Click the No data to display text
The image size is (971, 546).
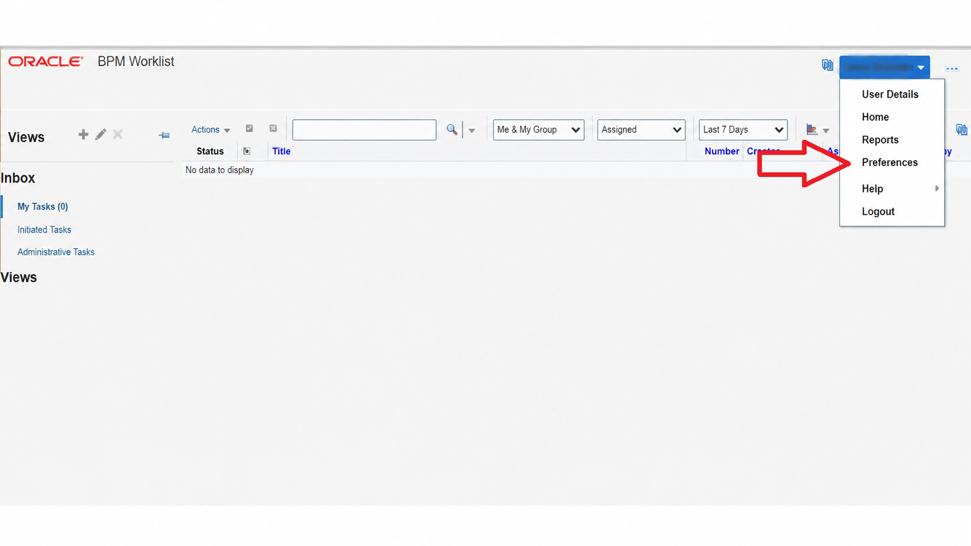coord(220,170)
